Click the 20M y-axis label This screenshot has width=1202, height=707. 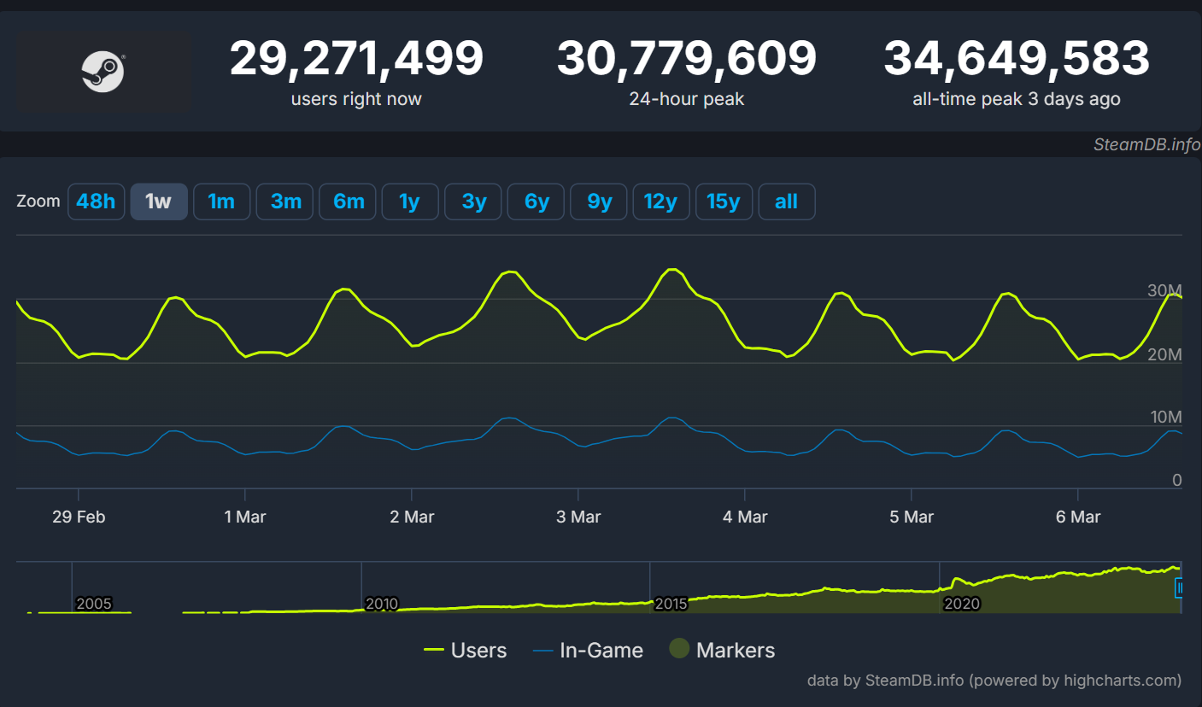tap(1164, 354)
